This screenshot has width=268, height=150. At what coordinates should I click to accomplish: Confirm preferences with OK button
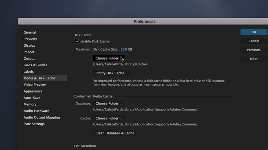click(254, 32)
